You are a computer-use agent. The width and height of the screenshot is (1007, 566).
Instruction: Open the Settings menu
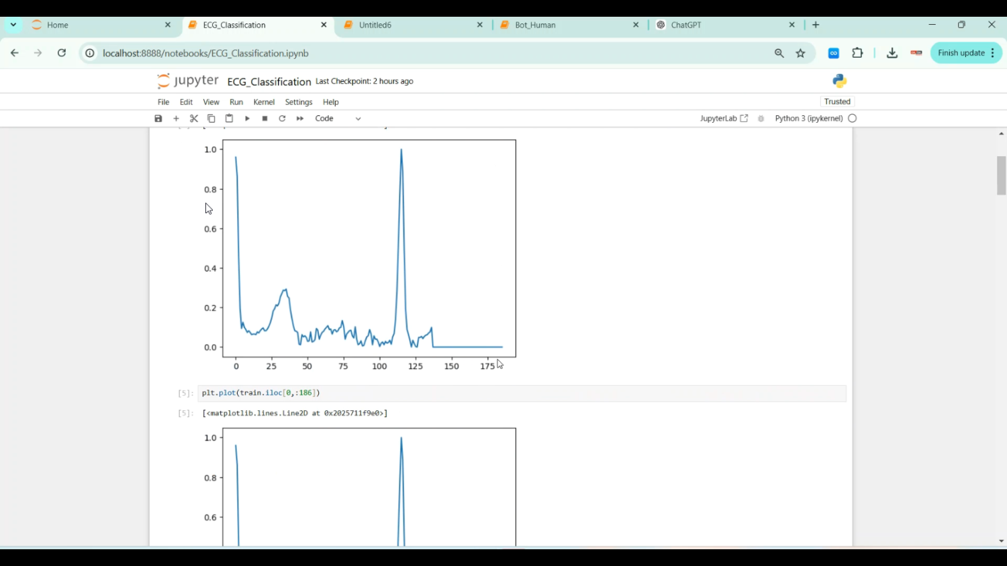299,102
